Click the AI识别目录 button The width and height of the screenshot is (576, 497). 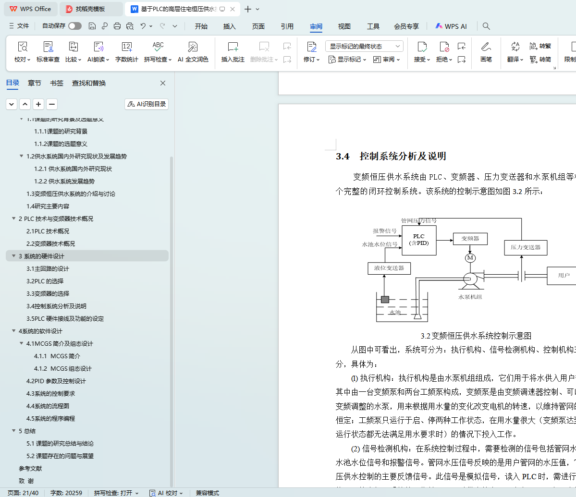coord(147,104)
